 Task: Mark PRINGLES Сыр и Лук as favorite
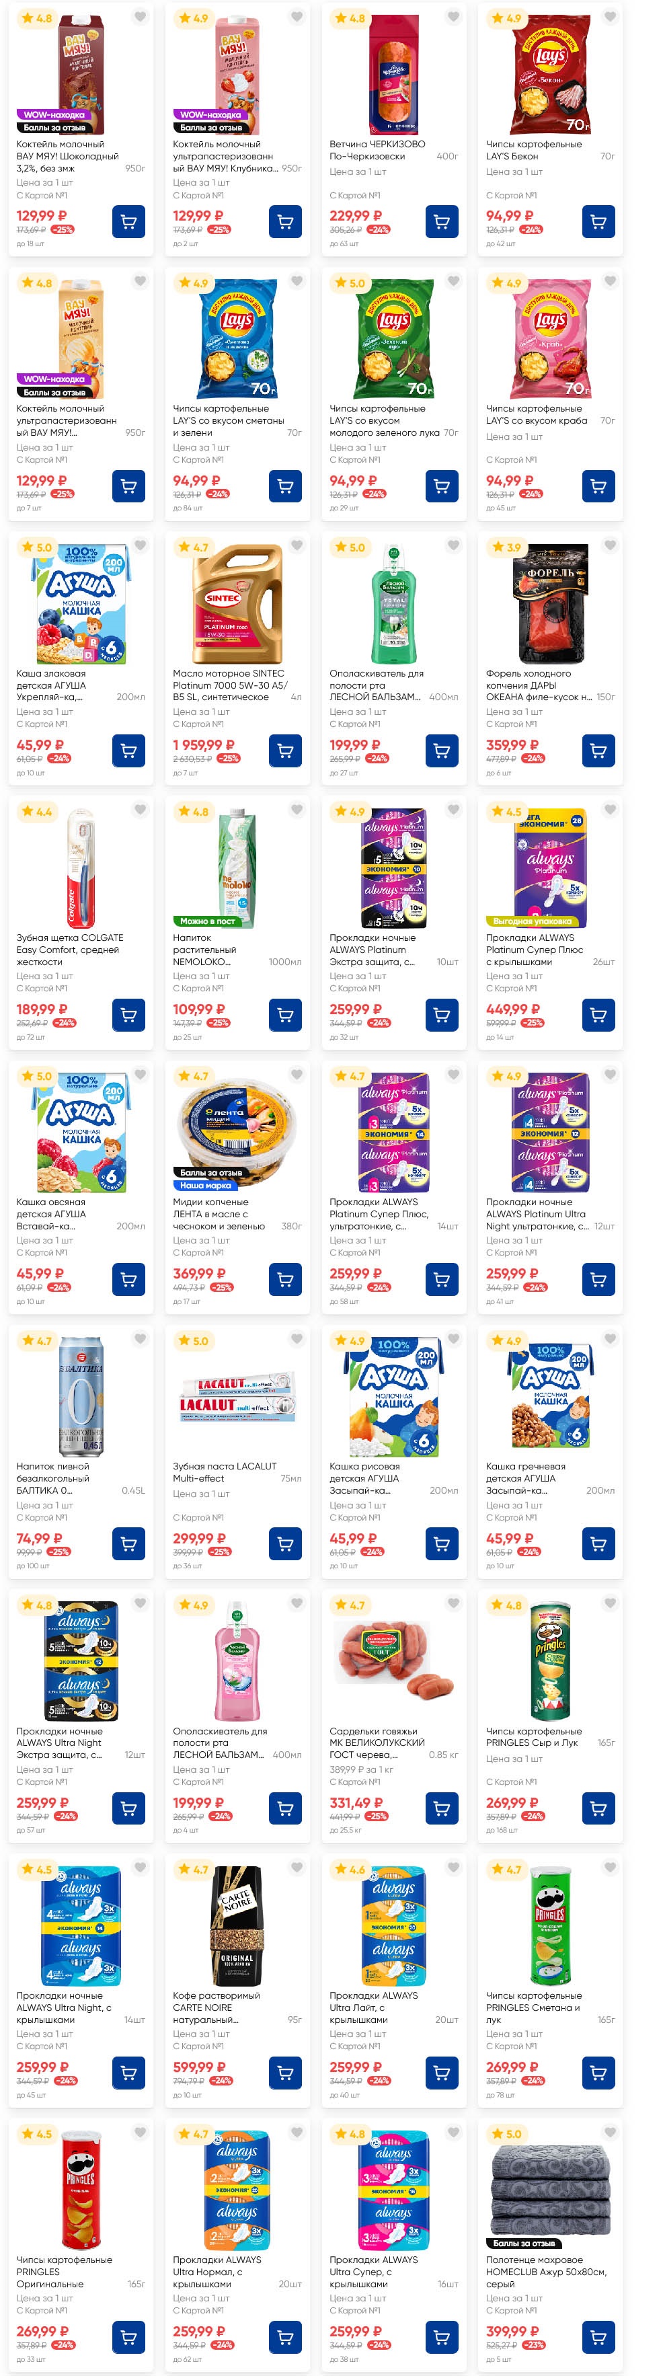[x=609, y=1603]
